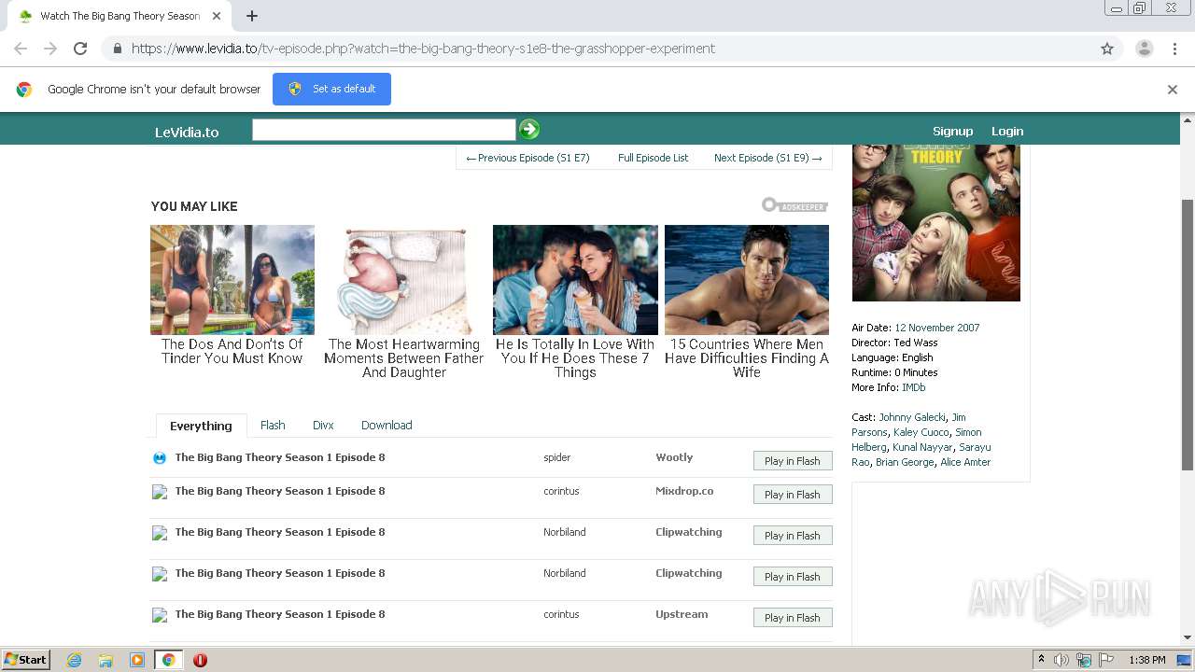The image size is (1195, 672).
Task: Open Tinder Dos and Don'ts ad thumbnail
Action: coord(232,280)
